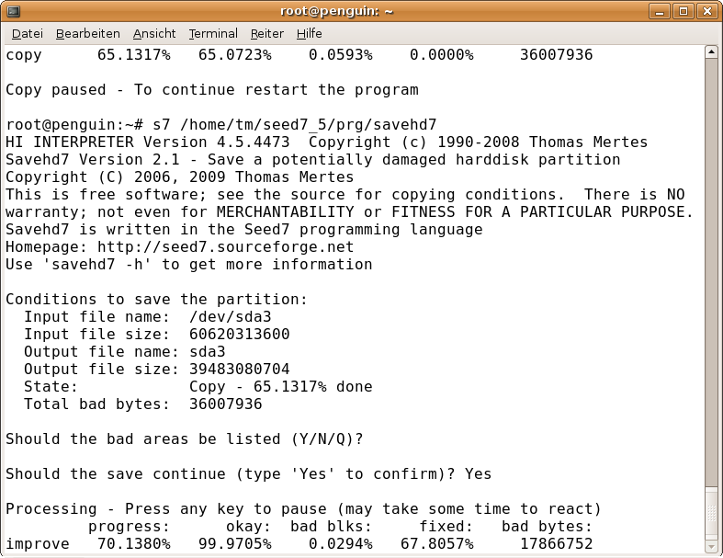The width and height of the screenshot is (723, 558).
Task: Click the 'bad bytes:' column header
Action: click(547, 527)
